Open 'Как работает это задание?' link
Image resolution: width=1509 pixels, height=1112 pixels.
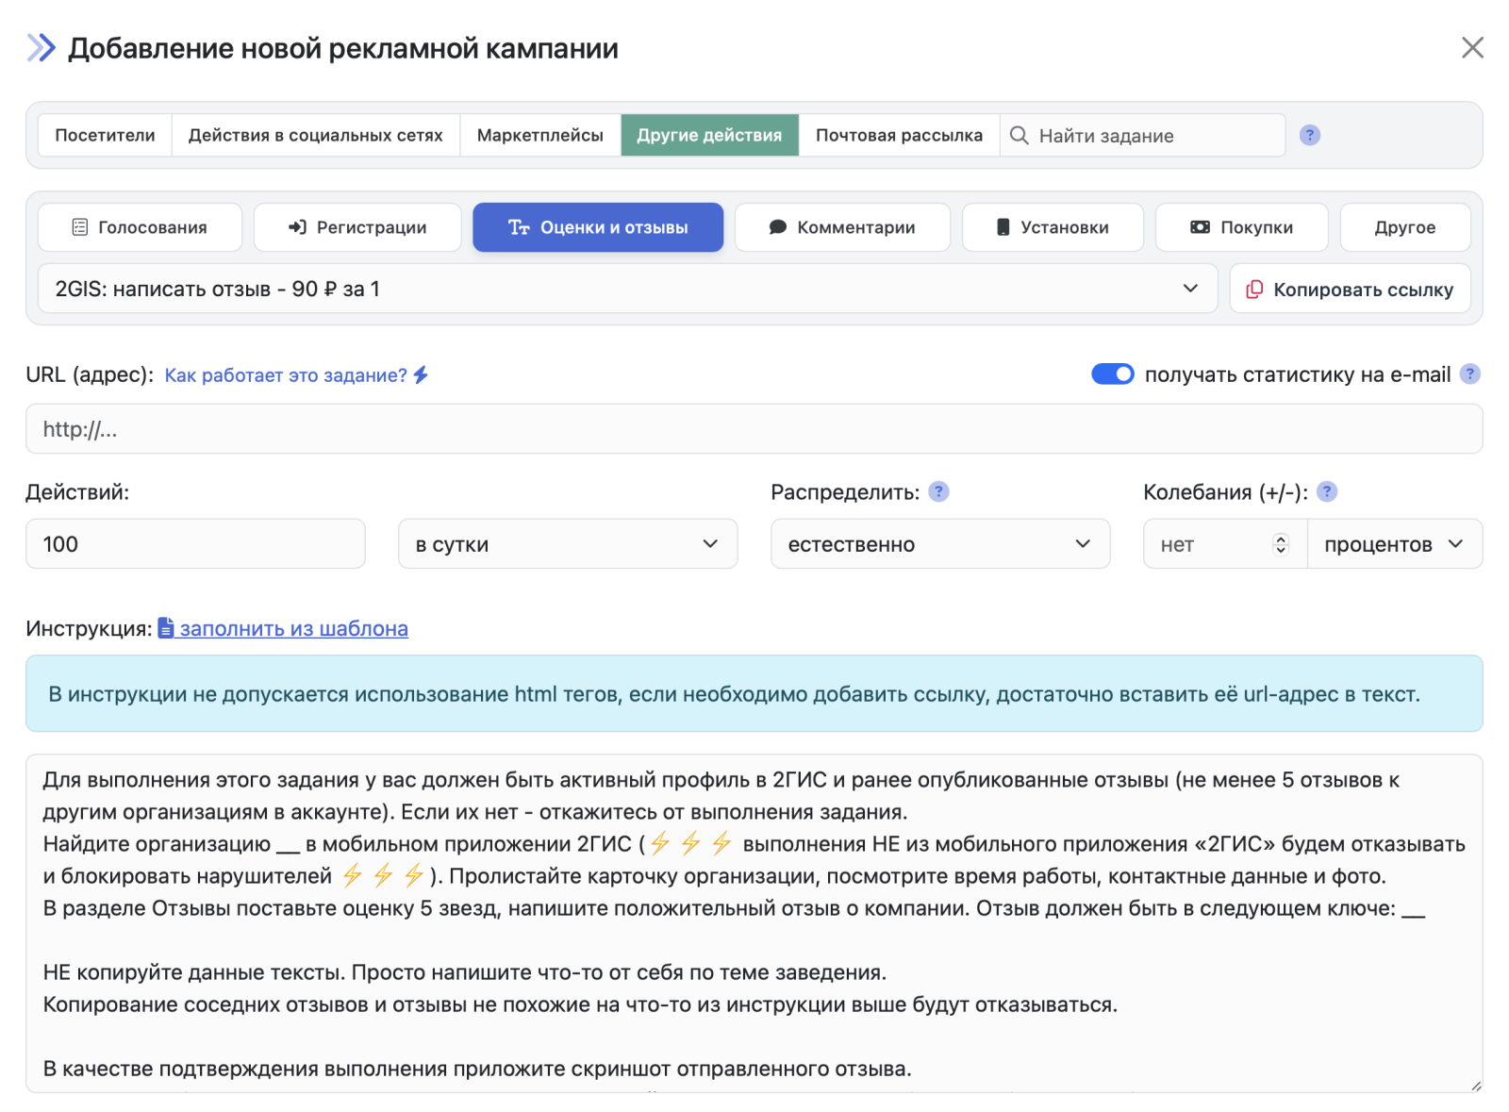click(x=286, y=375)
